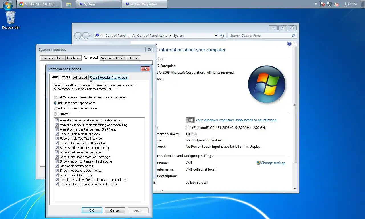
Task: Open the Action Center flag tray icon
Action: tap(323, 4)
